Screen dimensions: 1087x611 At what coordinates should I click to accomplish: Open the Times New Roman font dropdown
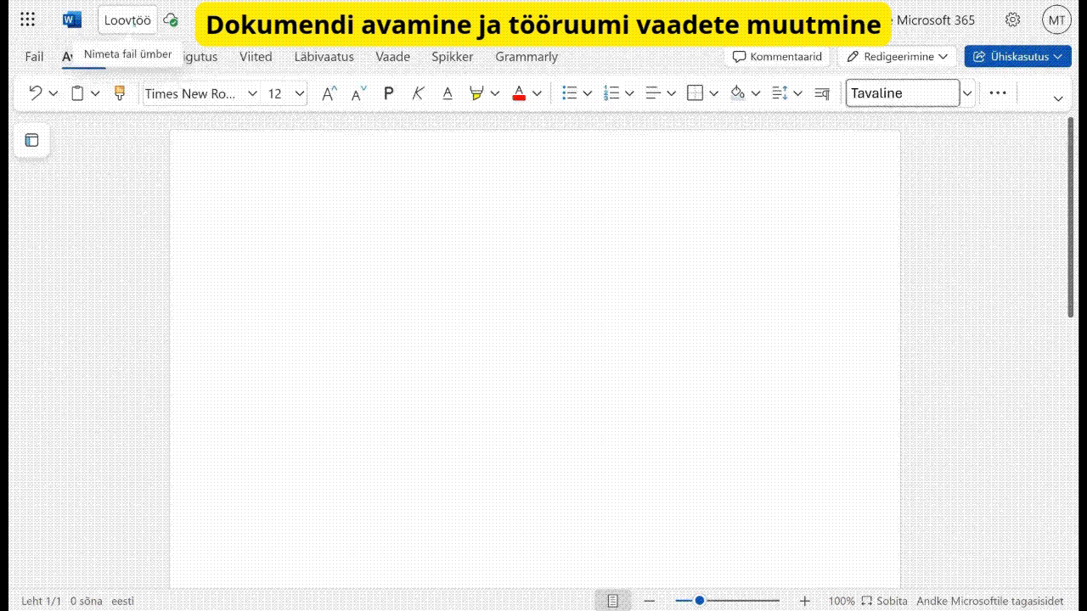[200, 93]
